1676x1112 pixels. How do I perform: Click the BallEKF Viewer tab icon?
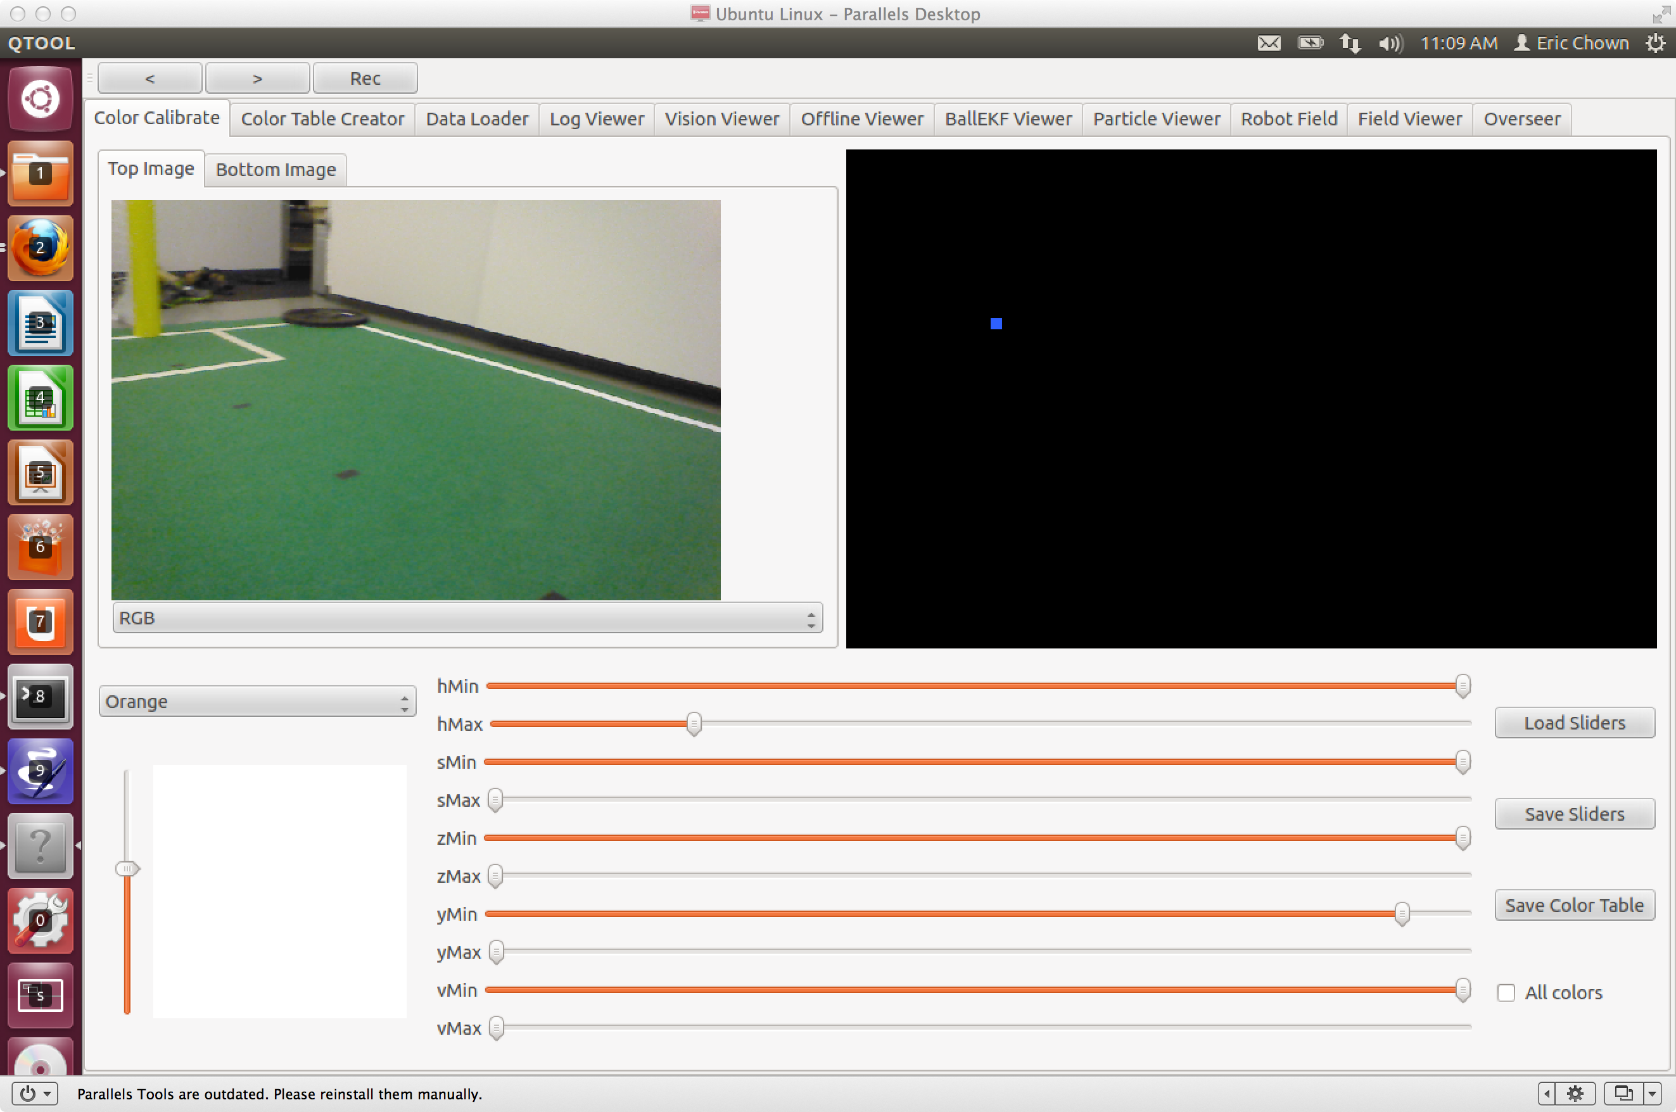pos(1009,119)
